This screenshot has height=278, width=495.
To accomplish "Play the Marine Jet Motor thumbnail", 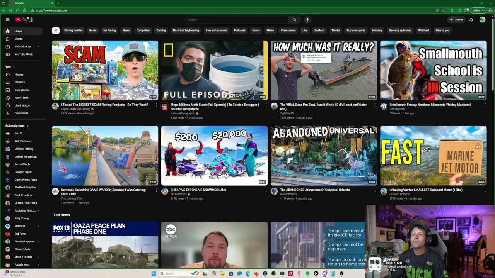I will 433,156.
